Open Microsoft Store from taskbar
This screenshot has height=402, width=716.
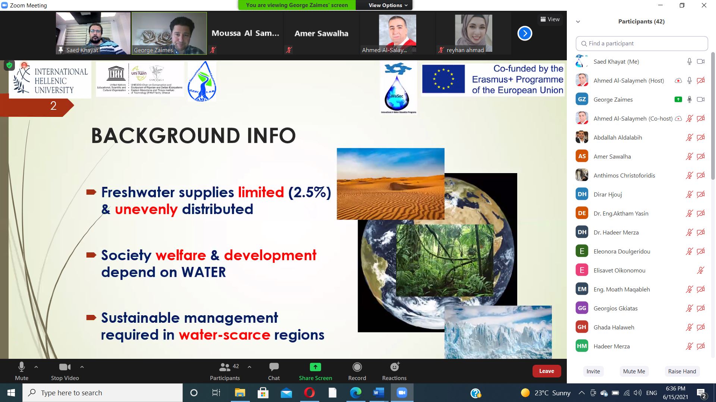point(263,393)
